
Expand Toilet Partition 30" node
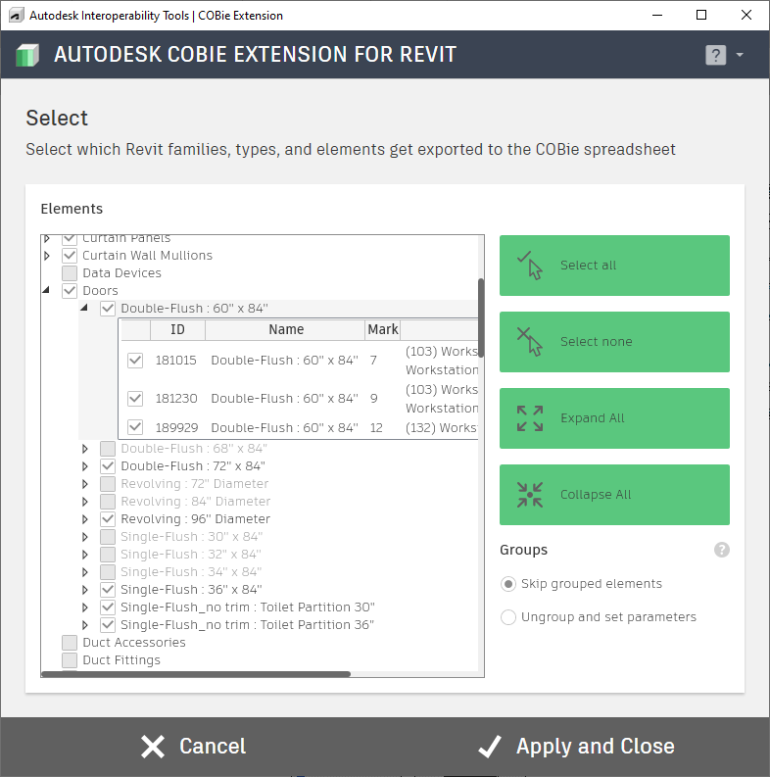pyautogui.click(x=85, y=607)
